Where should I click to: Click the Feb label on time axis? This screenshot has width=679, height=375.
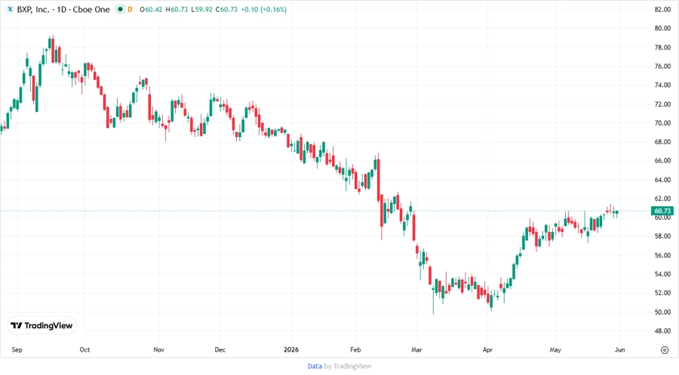[355, 349]
